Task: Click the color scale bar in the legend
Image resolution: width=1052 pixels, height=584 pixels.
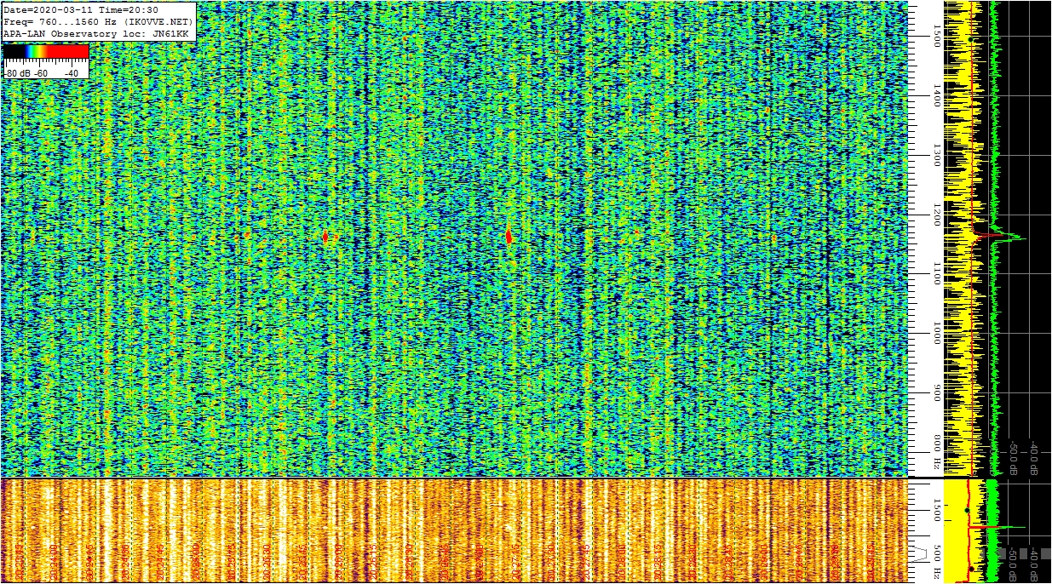Action: coord(46,52)
